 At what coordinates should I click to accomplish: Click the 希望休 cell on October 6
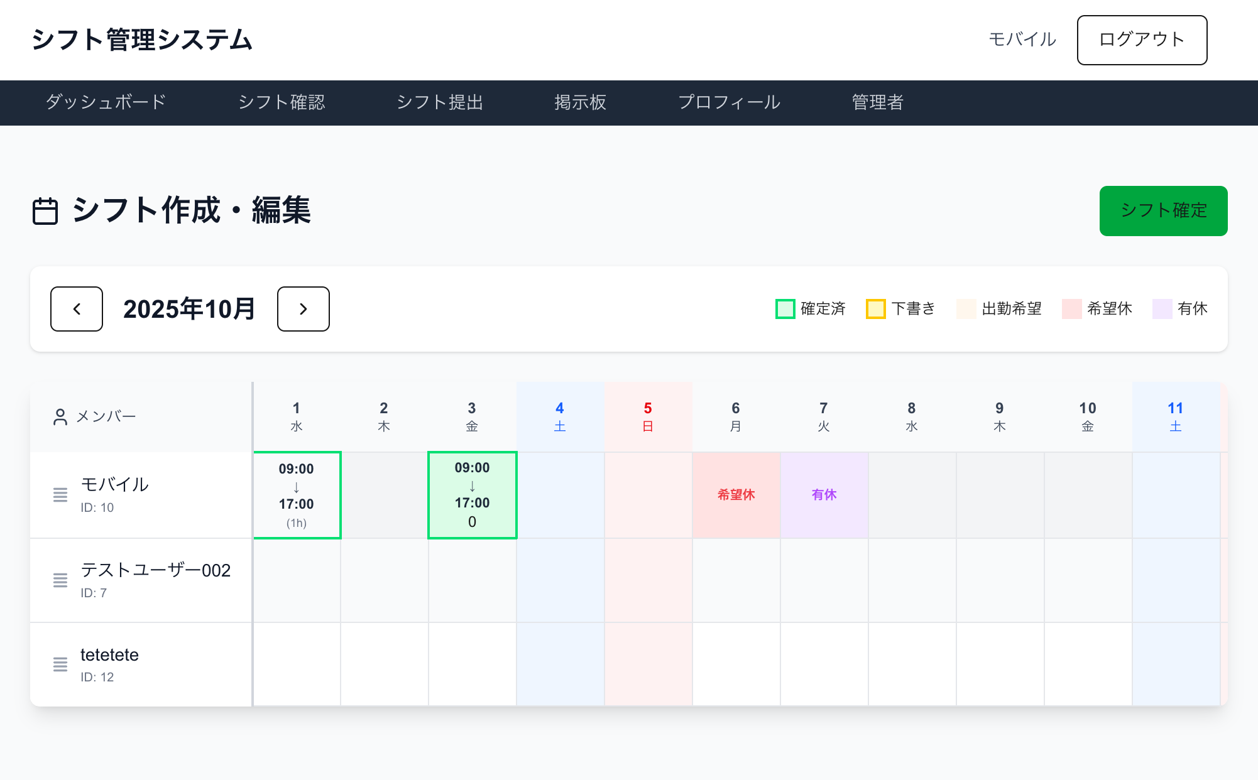[736, 495]
